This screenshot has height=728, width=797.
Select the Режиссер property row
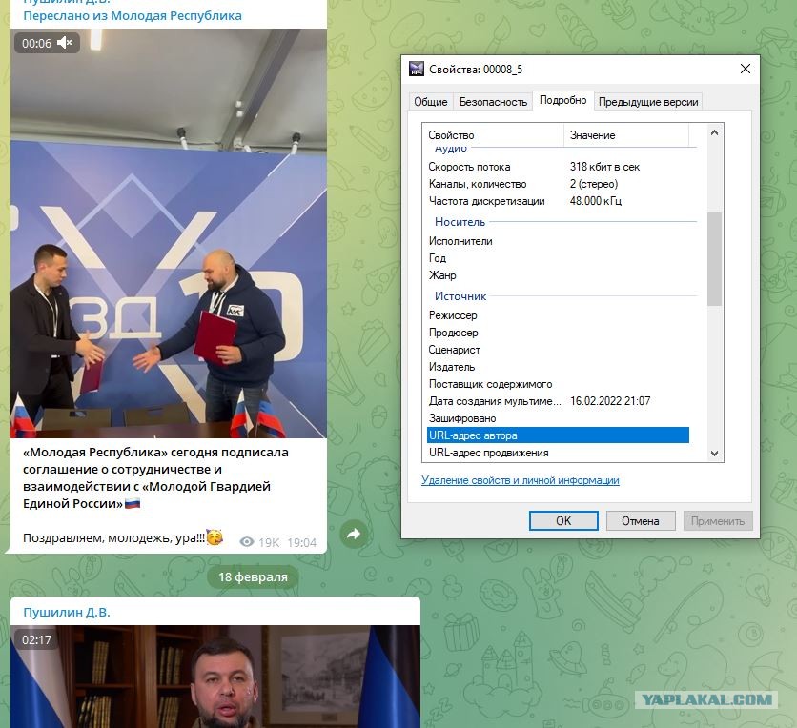tap(558, 315)
